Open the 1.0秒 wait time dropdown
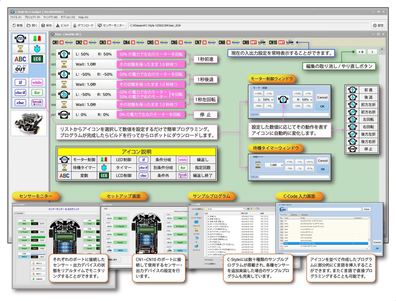The width and height of the screenshot is (396, 301). 275,165
